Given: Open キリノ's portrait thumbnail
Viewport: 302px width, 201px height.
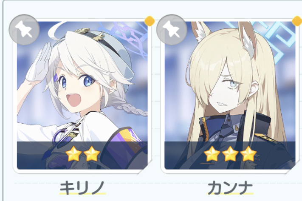Looking at the screenshot, I should pos(82,95).
